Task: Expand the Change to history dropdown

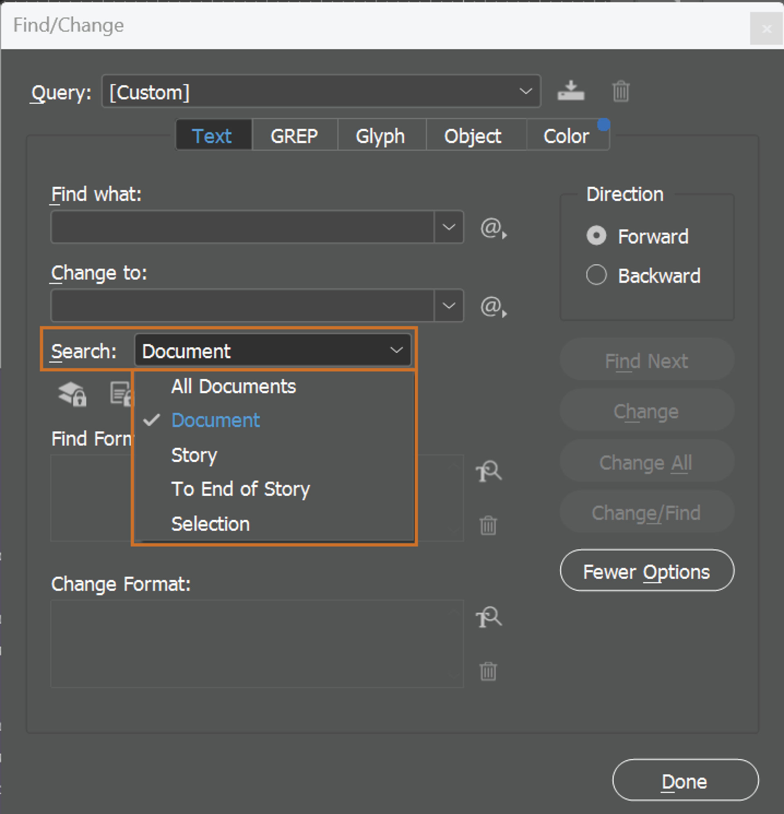Action: point(449,306)
